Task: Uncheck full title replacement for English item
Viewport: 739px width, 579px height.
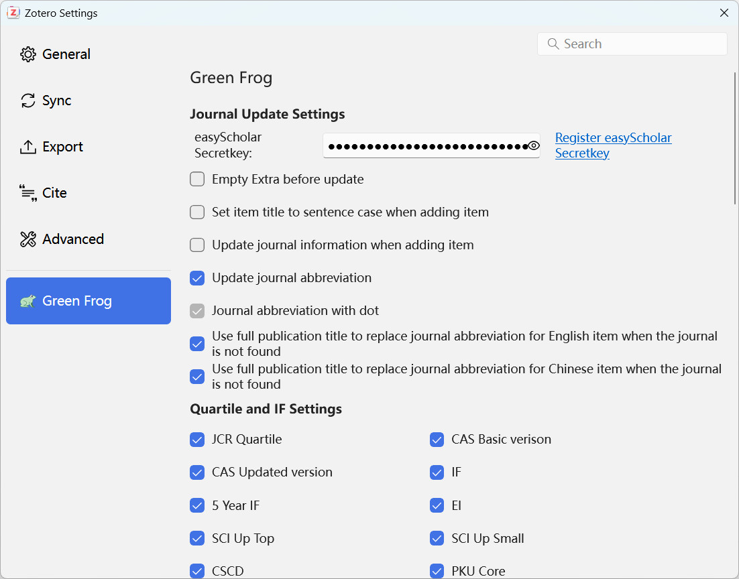Action: [x=197, y=344]
